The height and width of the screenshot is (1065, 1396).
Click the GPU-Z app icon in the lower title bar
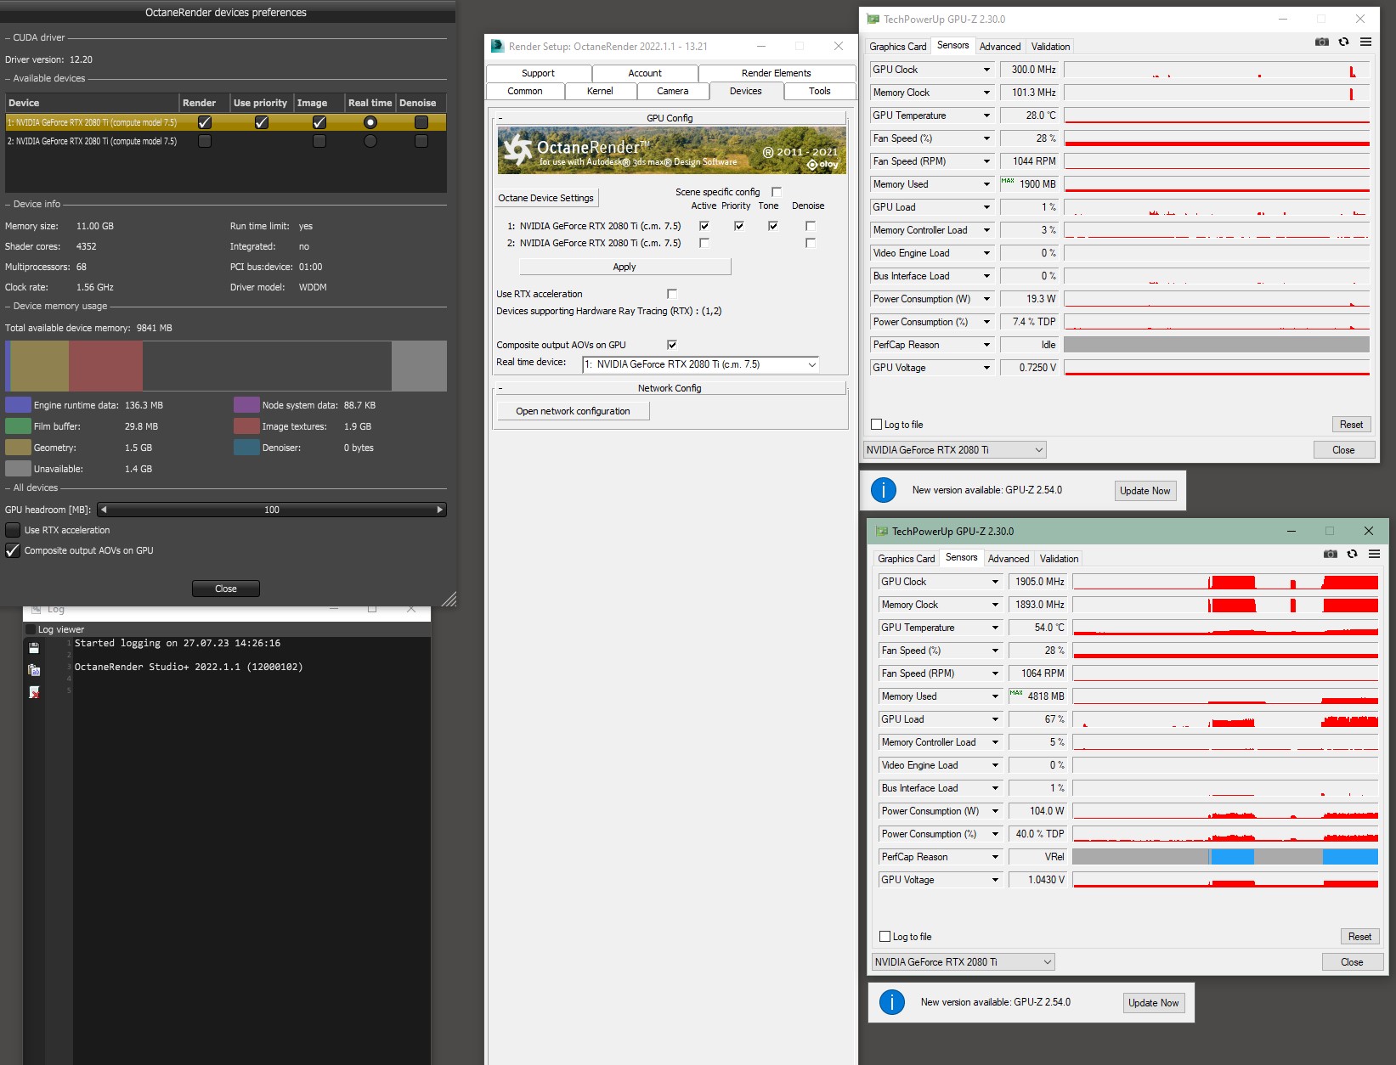click(x=881, y=532)
